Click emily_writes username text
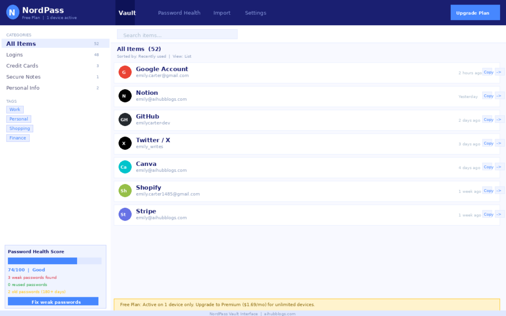Screen dimensions: 506x316 (149, 147)
